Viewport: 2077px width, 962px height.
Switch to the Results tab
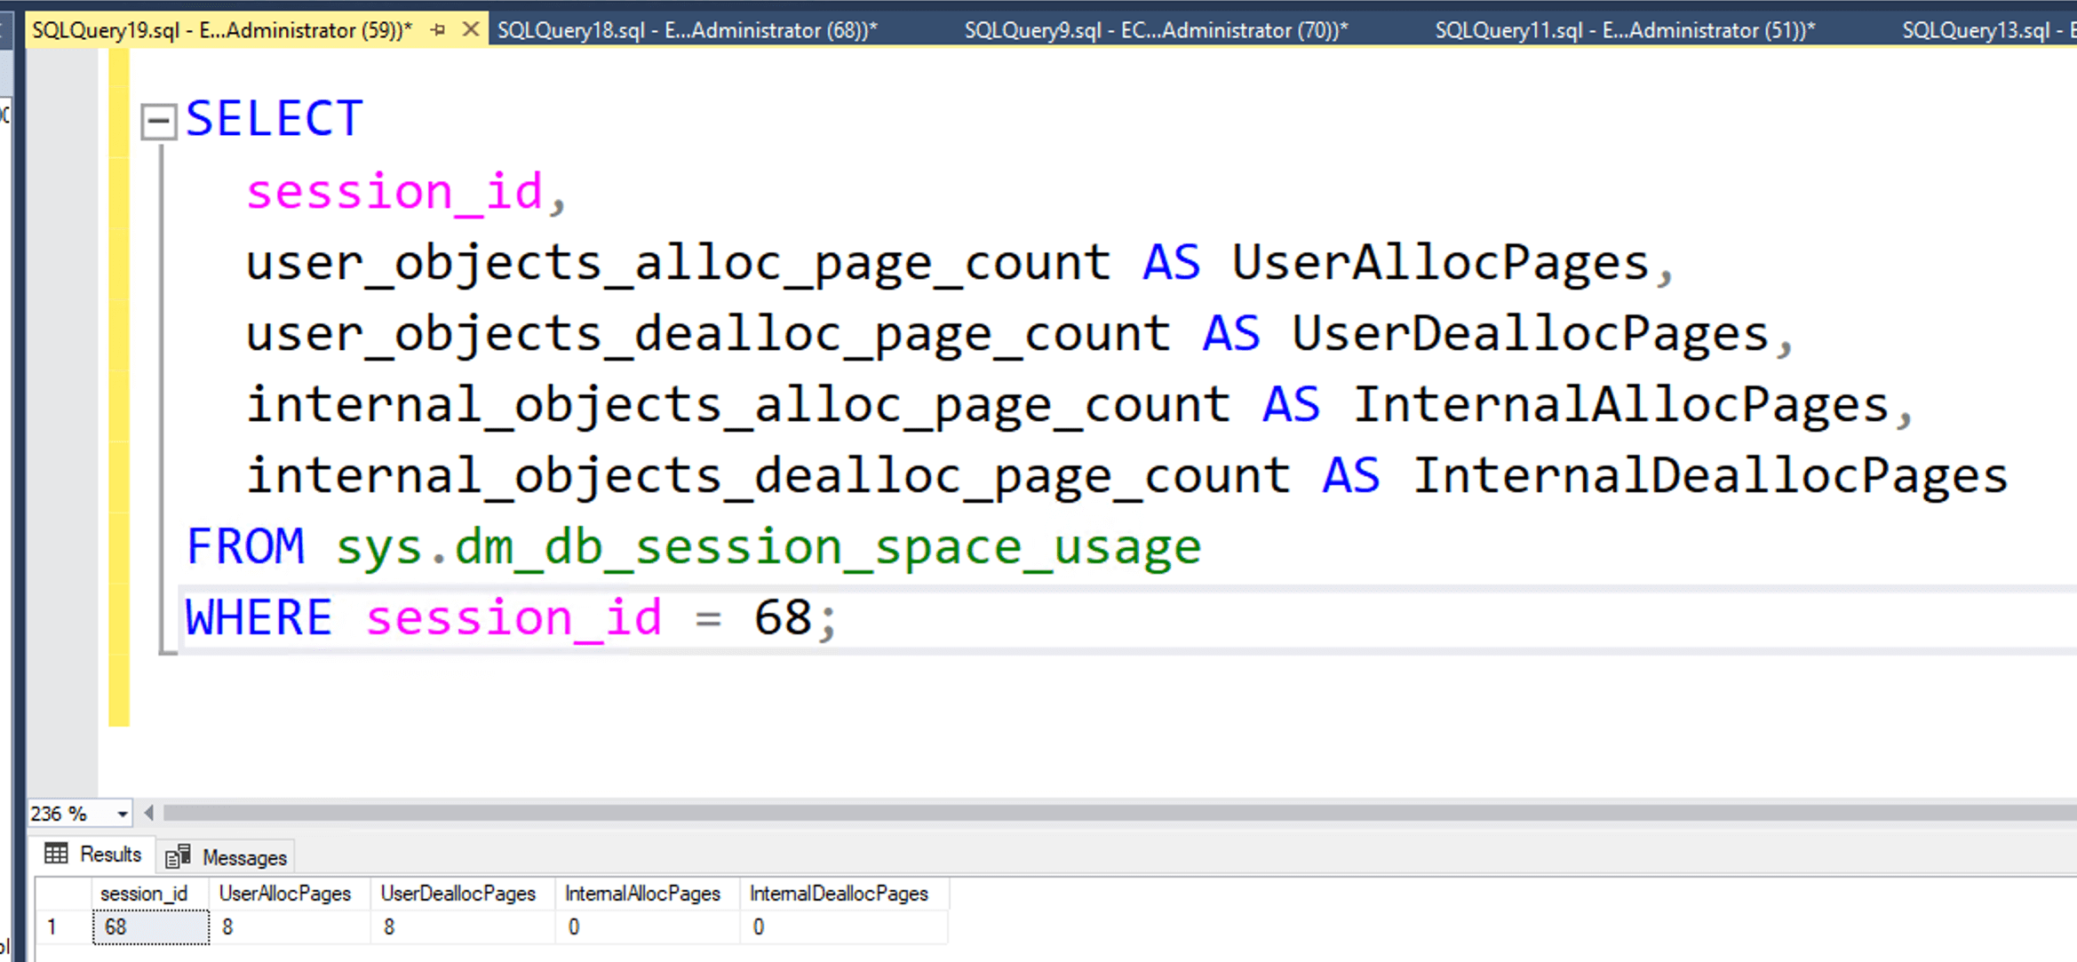[x=110, y=855]
